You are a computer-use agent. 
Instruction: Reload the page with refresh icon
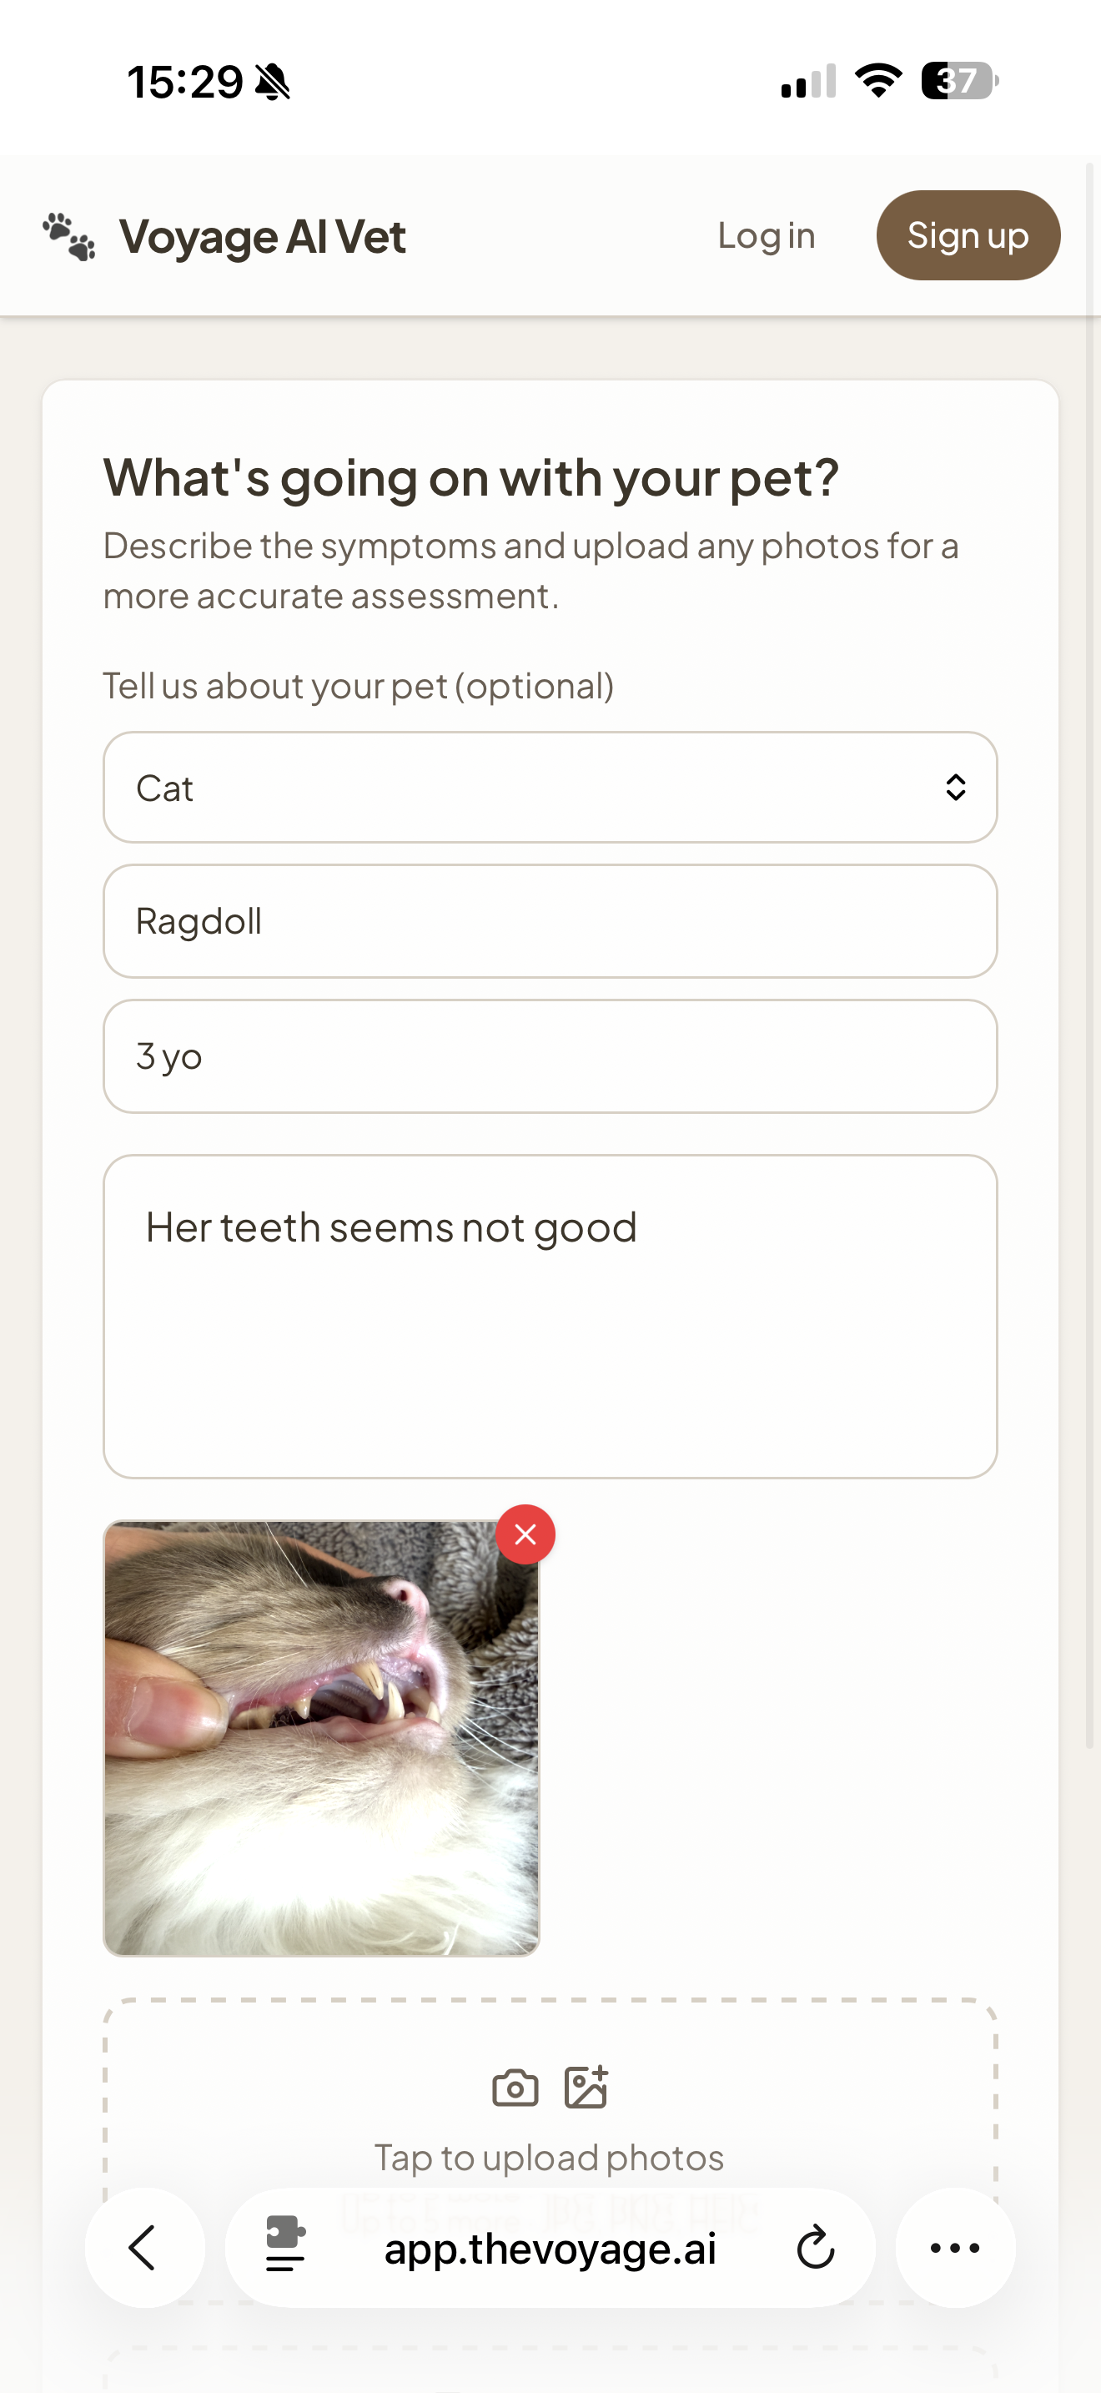[816, 2248]
